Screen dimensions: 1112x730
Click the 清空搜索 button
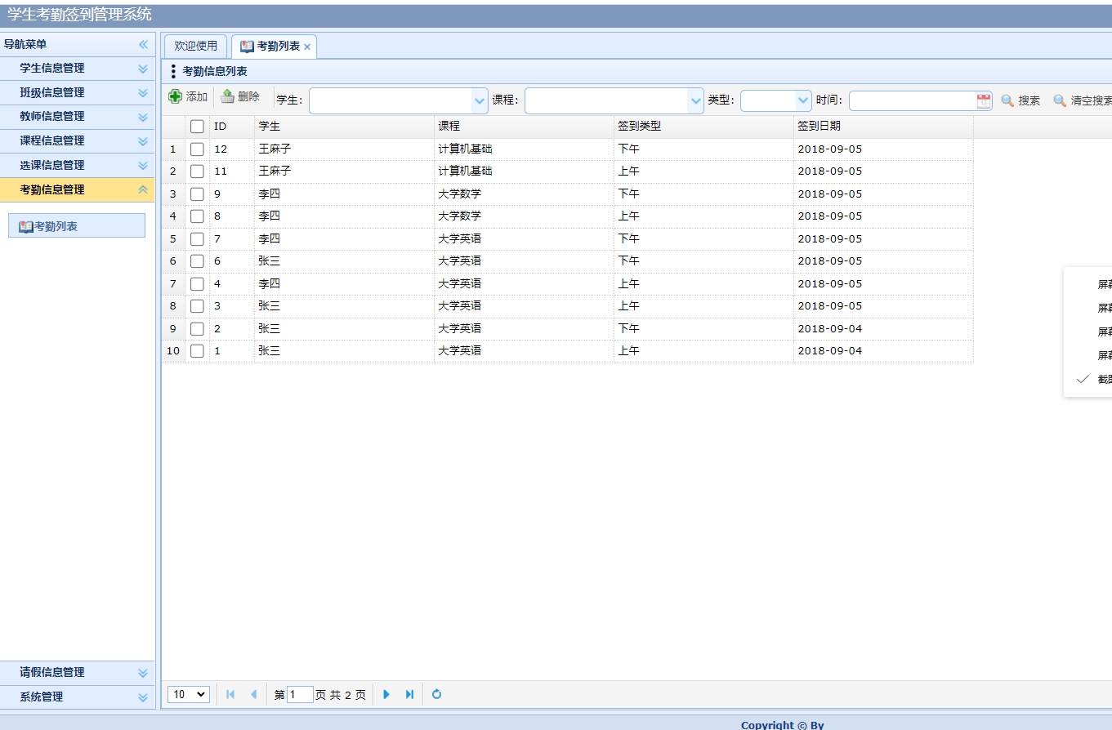click(x=1083, y=100)
